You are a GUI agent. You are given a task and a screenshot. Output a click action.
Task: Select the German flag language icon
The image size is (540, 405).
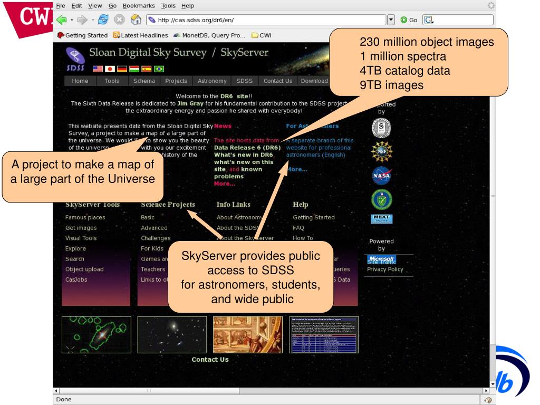122,69
